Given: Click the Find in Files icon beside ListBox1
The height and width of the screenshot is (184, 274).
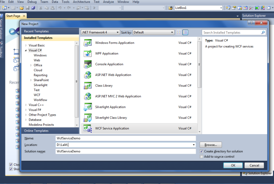Looking at the screenshot, I should pos(171,8).
